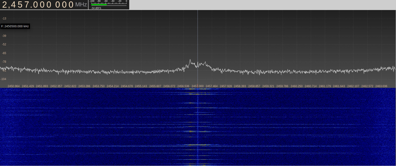Click the 2461.179 frequency axis label

[x=325, y=86]
